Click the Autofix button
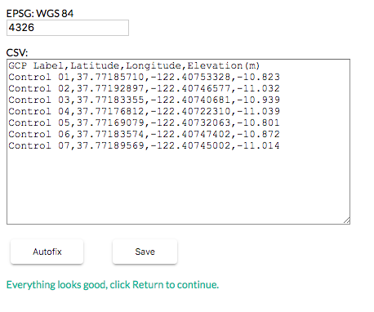This screenshot has height=312, width=374. tap(47, 252)
